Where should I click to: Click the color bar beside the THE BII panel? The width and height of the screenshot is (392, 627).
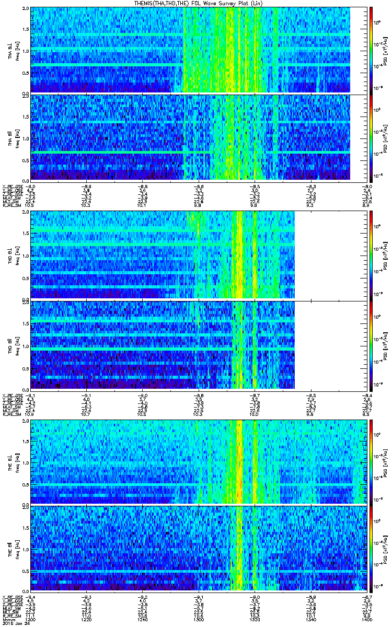[371, 549]
